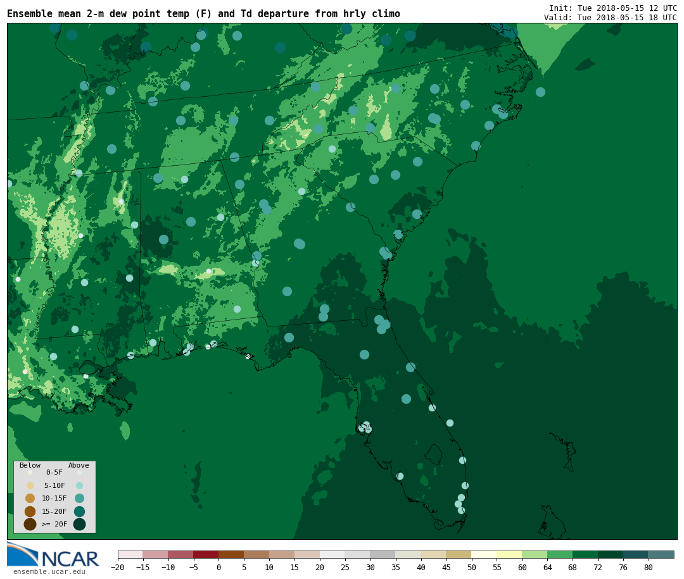Pick the 5 to 10 light brown colorbar swatch
Screen dimensions: 684x579
coord(257,554)
